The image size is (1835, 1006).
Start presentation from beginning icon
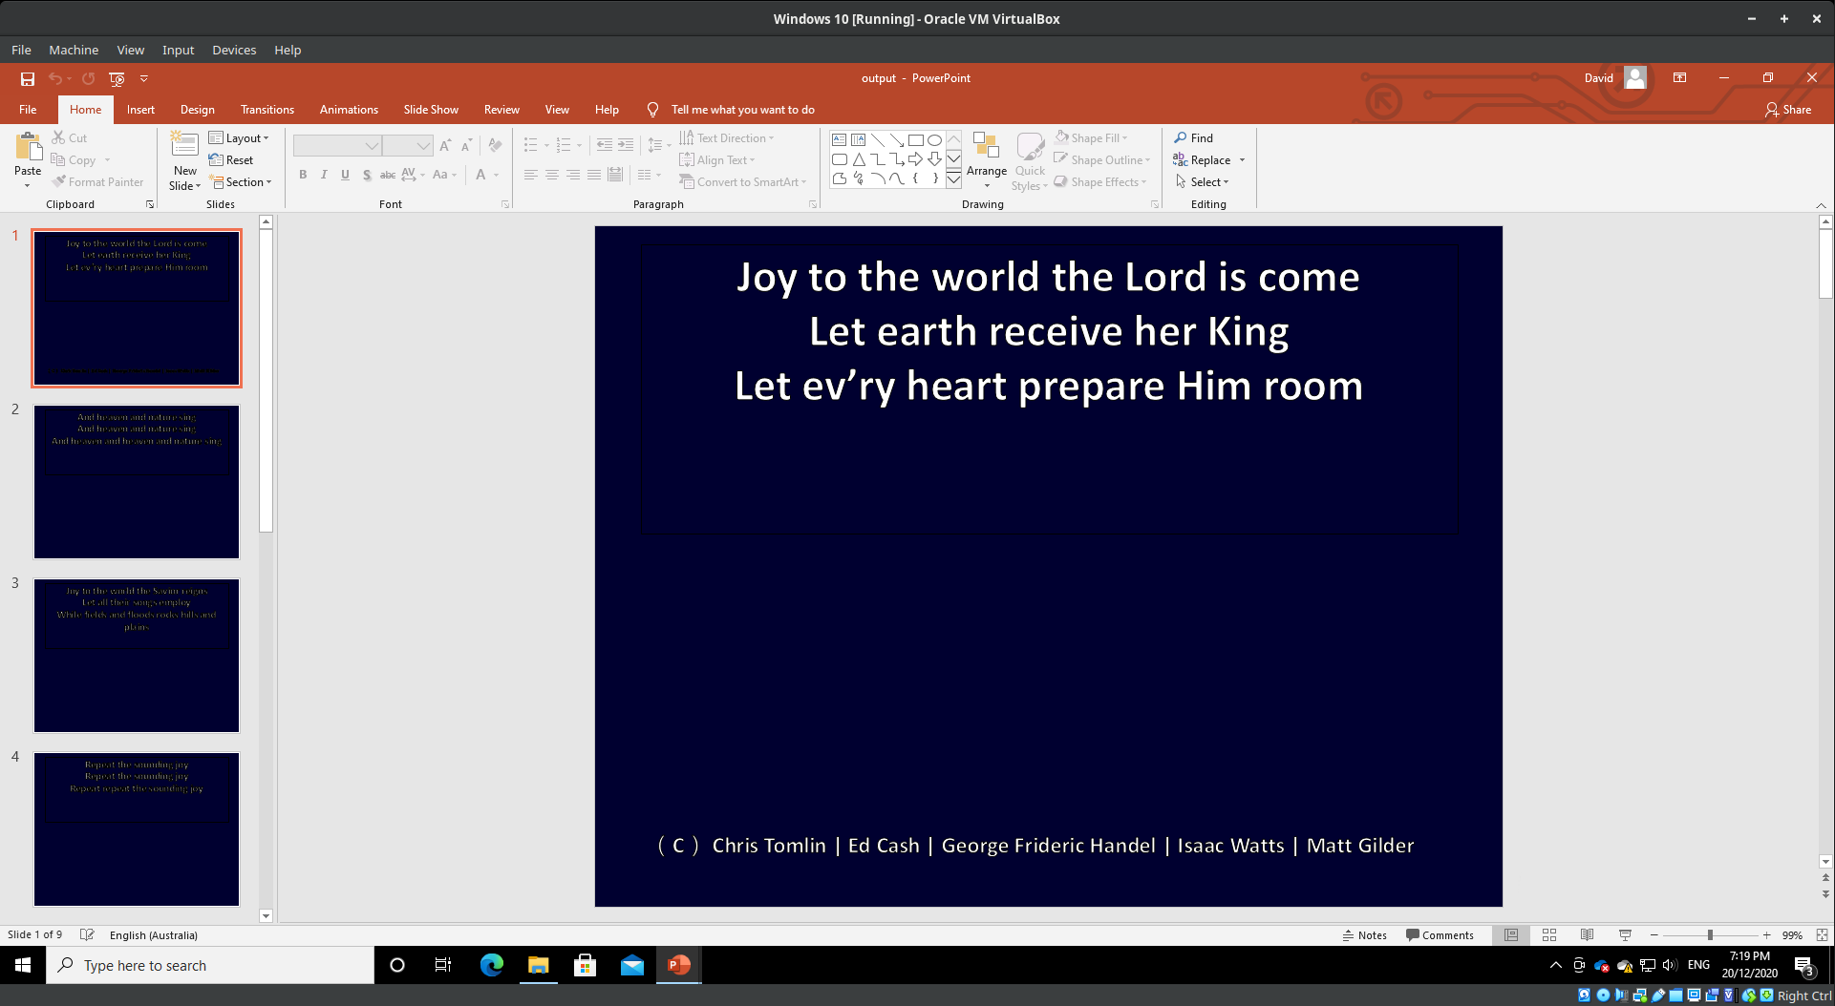click(117, 78)
